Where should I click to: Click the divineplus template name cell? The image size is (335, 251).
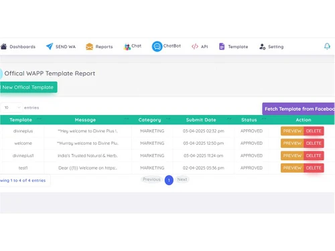(x=23, y=131)
